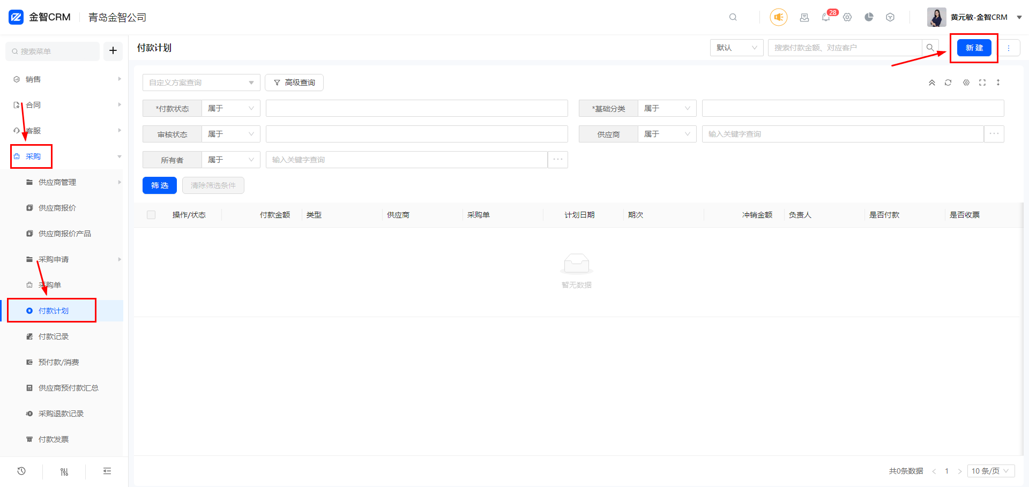This screenshot has width=1029, height=487.
Task: Focus the 所有者 keyword input field
Action: pyautogui.click(x=407, y=160)
